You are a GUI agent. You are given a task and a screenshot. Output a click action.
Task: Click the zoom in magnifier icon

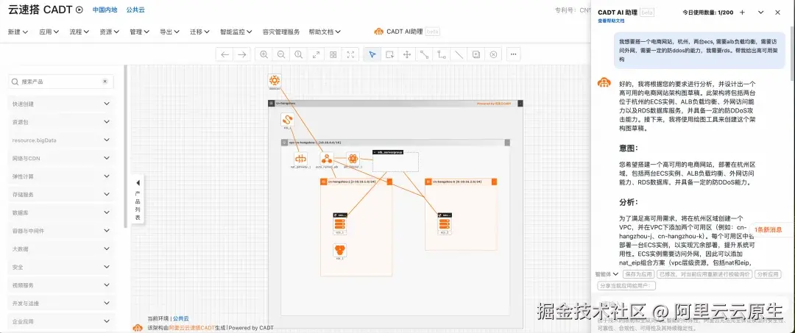(x=264, y=54)
